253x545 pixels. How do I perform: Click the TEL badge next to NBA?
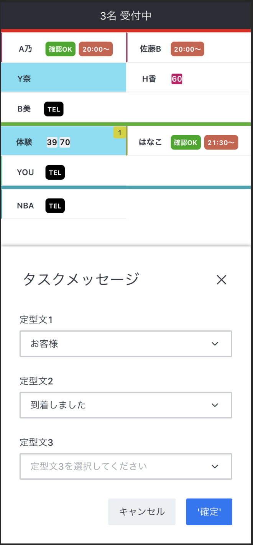click(55, 206)
